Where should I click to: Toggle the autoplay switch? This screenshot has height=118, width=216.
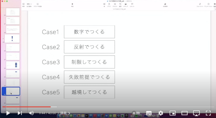coord(136,113)
